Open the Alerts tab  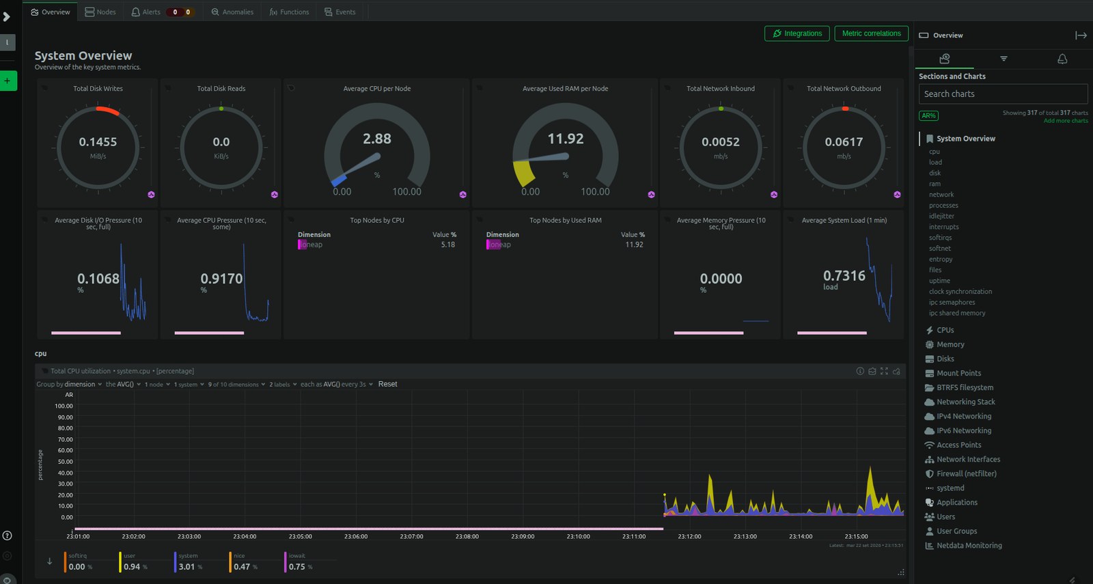(163, 12)
